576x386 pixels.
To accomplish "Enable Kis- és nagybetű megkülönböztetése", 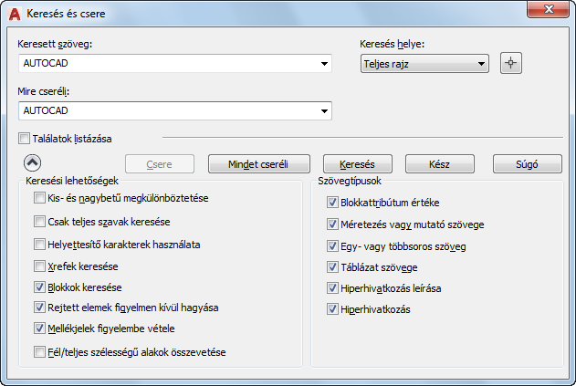I will click(x=39, y=198).
